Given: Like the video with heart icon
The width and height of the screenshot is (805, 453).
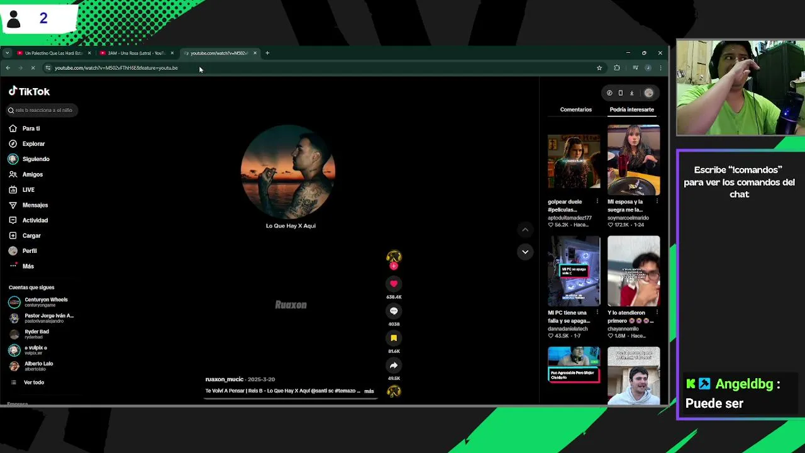Looking at the screenshot, I should (x=394, y=284).
